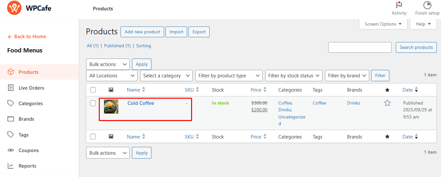Tick the select-all checkbox in footer row
441x177 pixels.
coord(93,137)
